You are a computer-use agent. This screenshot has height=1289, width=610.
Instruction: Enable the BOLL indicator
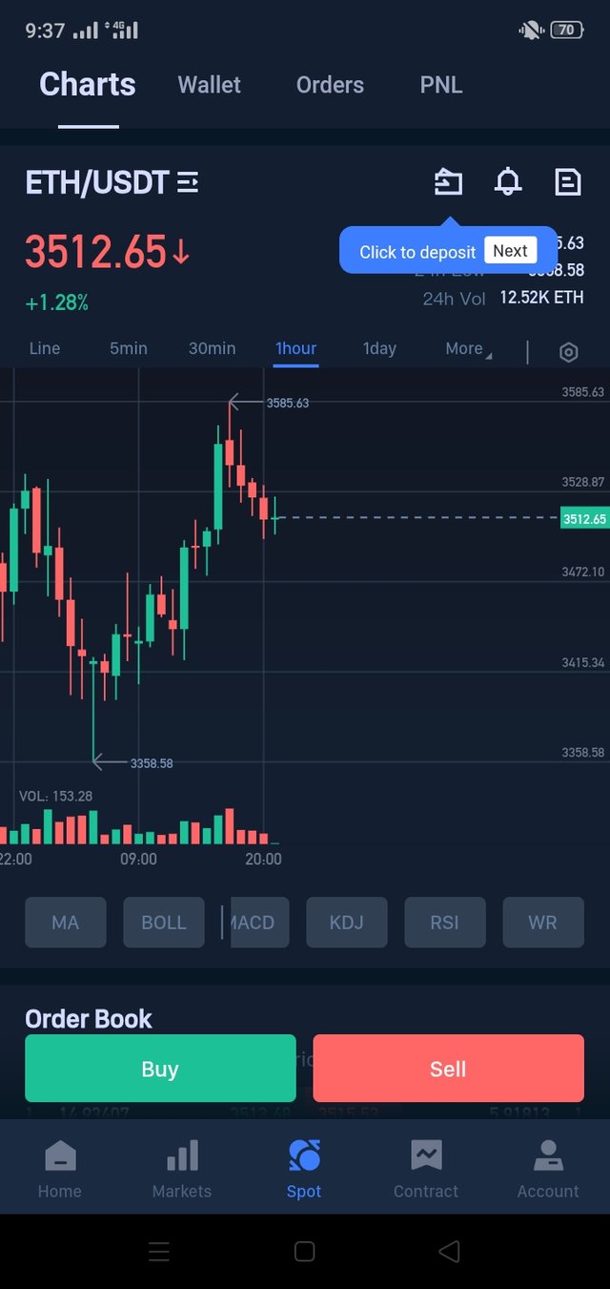coord(164,923)
